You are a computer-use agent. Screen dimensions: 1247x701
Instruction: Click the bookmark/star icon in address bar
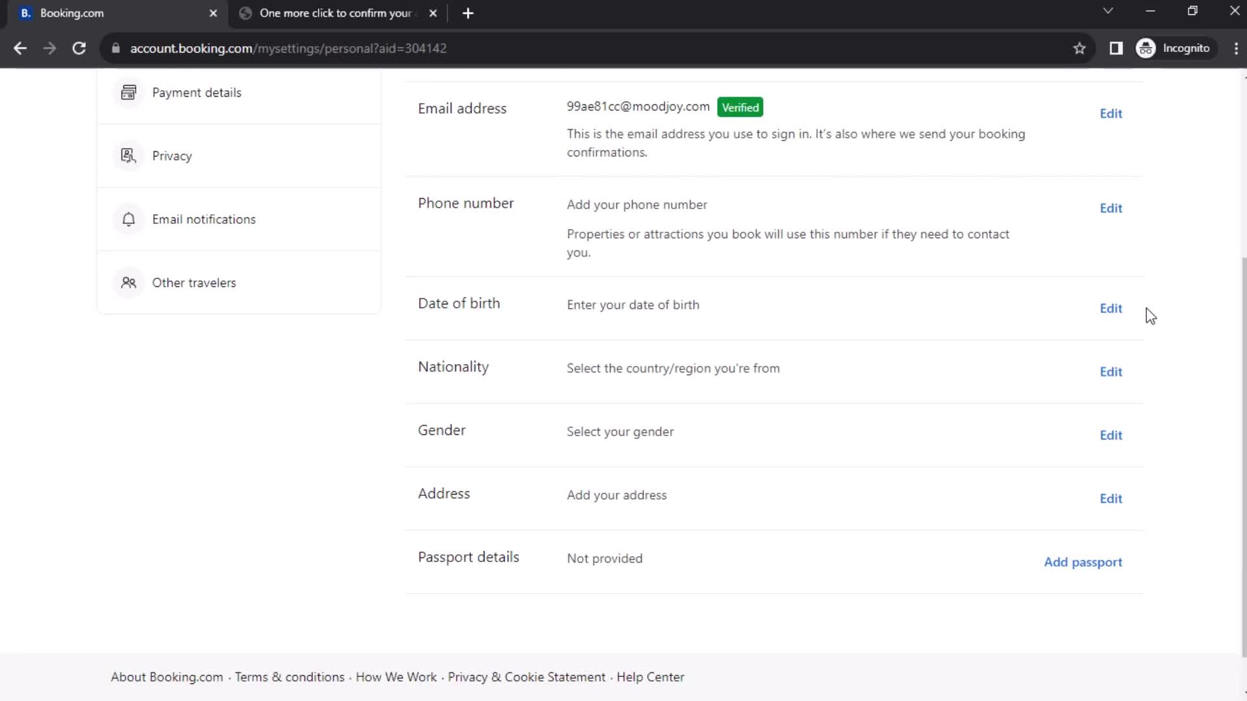[1079, 48]
